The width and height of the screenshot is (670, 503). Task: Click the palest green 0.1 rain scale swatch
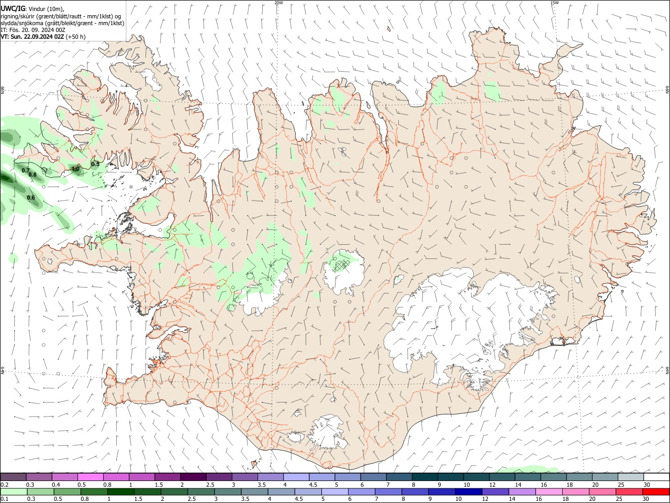click(14, 492)
